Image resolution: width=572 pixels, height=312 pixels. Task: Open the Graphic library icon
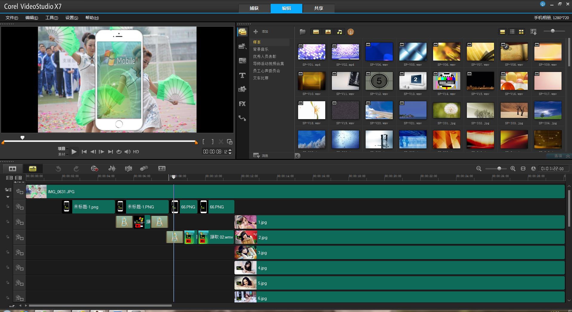(x=242, y=89)
